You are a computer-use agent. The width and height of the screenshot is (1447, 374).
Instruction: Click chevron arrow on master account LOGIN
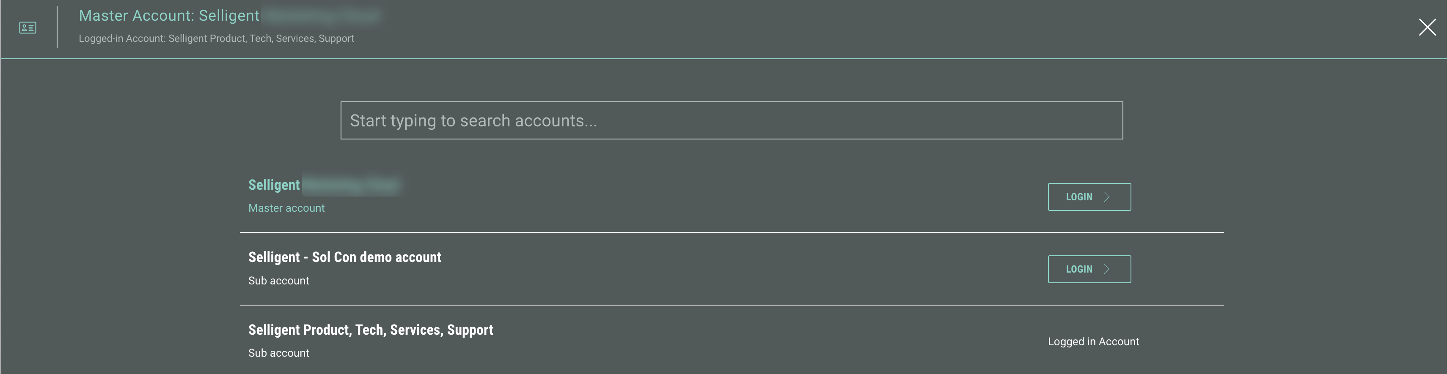point(1107,197)
